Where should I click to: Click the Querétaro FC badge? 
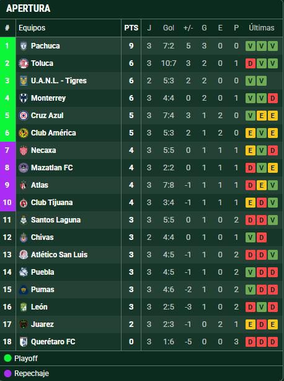(x=24, y=342)
